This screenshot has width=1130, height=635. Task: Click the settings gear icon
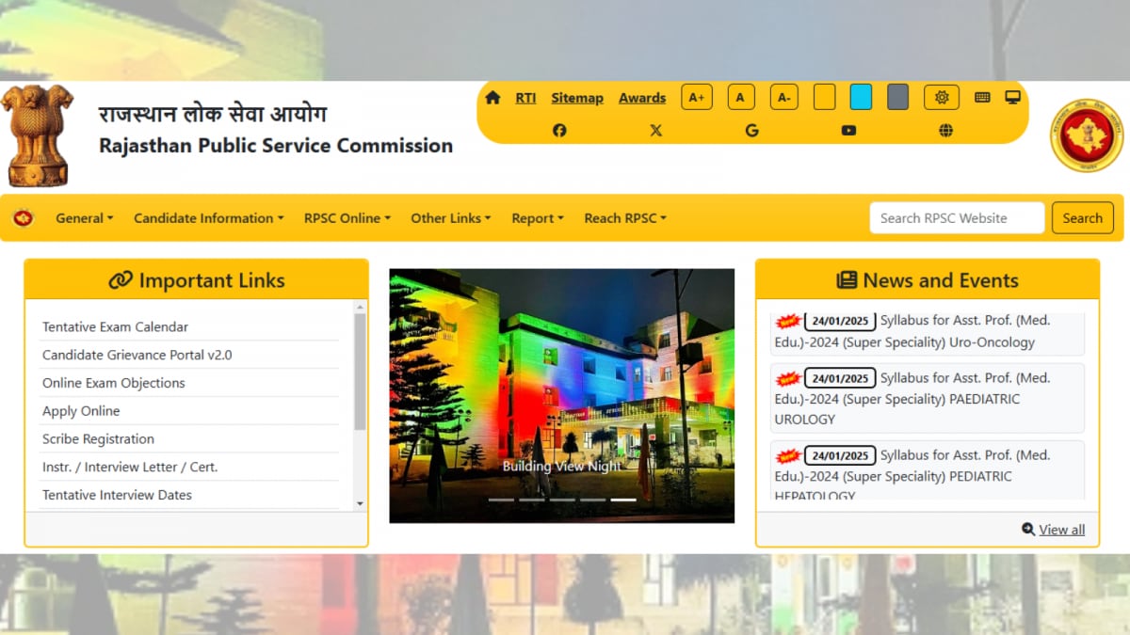click(941, 96)
